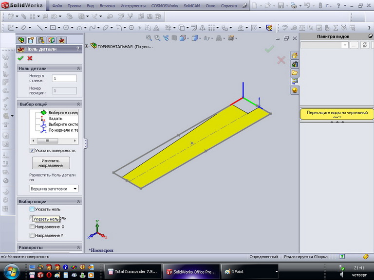
Task: Open the Правка menu
Action: [x=74, y=6]
